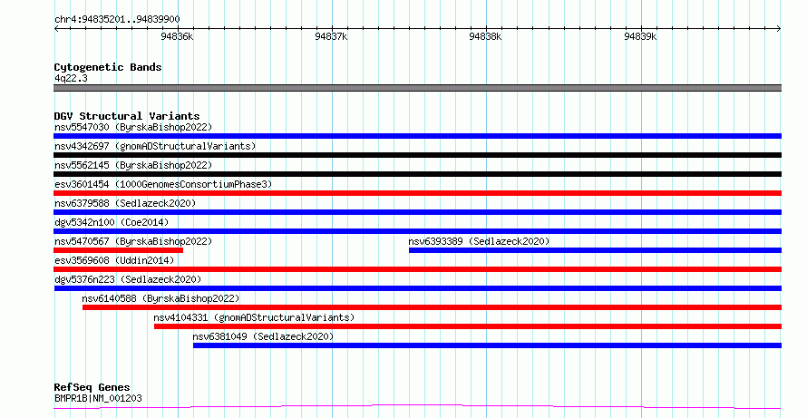Open dgv5376n223 (Sedlazeck2020) label
This screenshot has height=418, width=807.
[x=128, y=279]
